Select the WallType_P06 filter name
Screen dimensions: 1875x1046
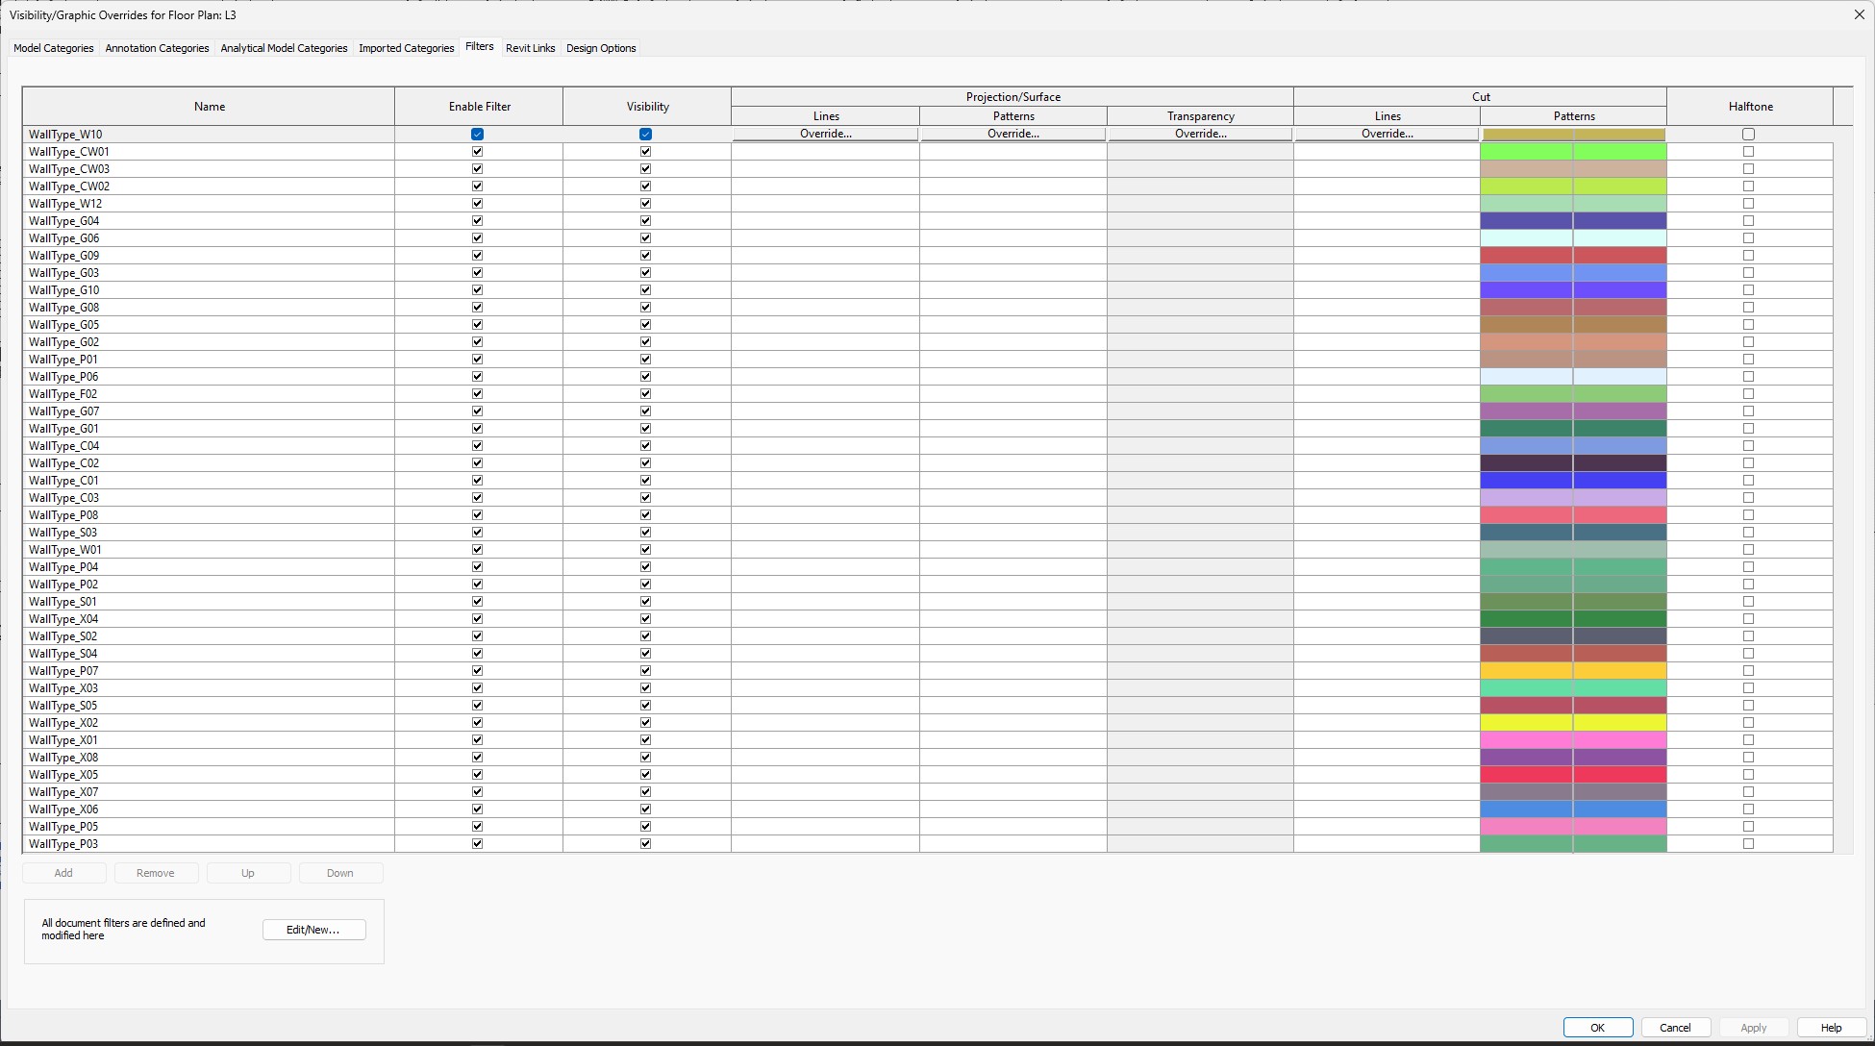pyautogui.click(x=63, y=377)
